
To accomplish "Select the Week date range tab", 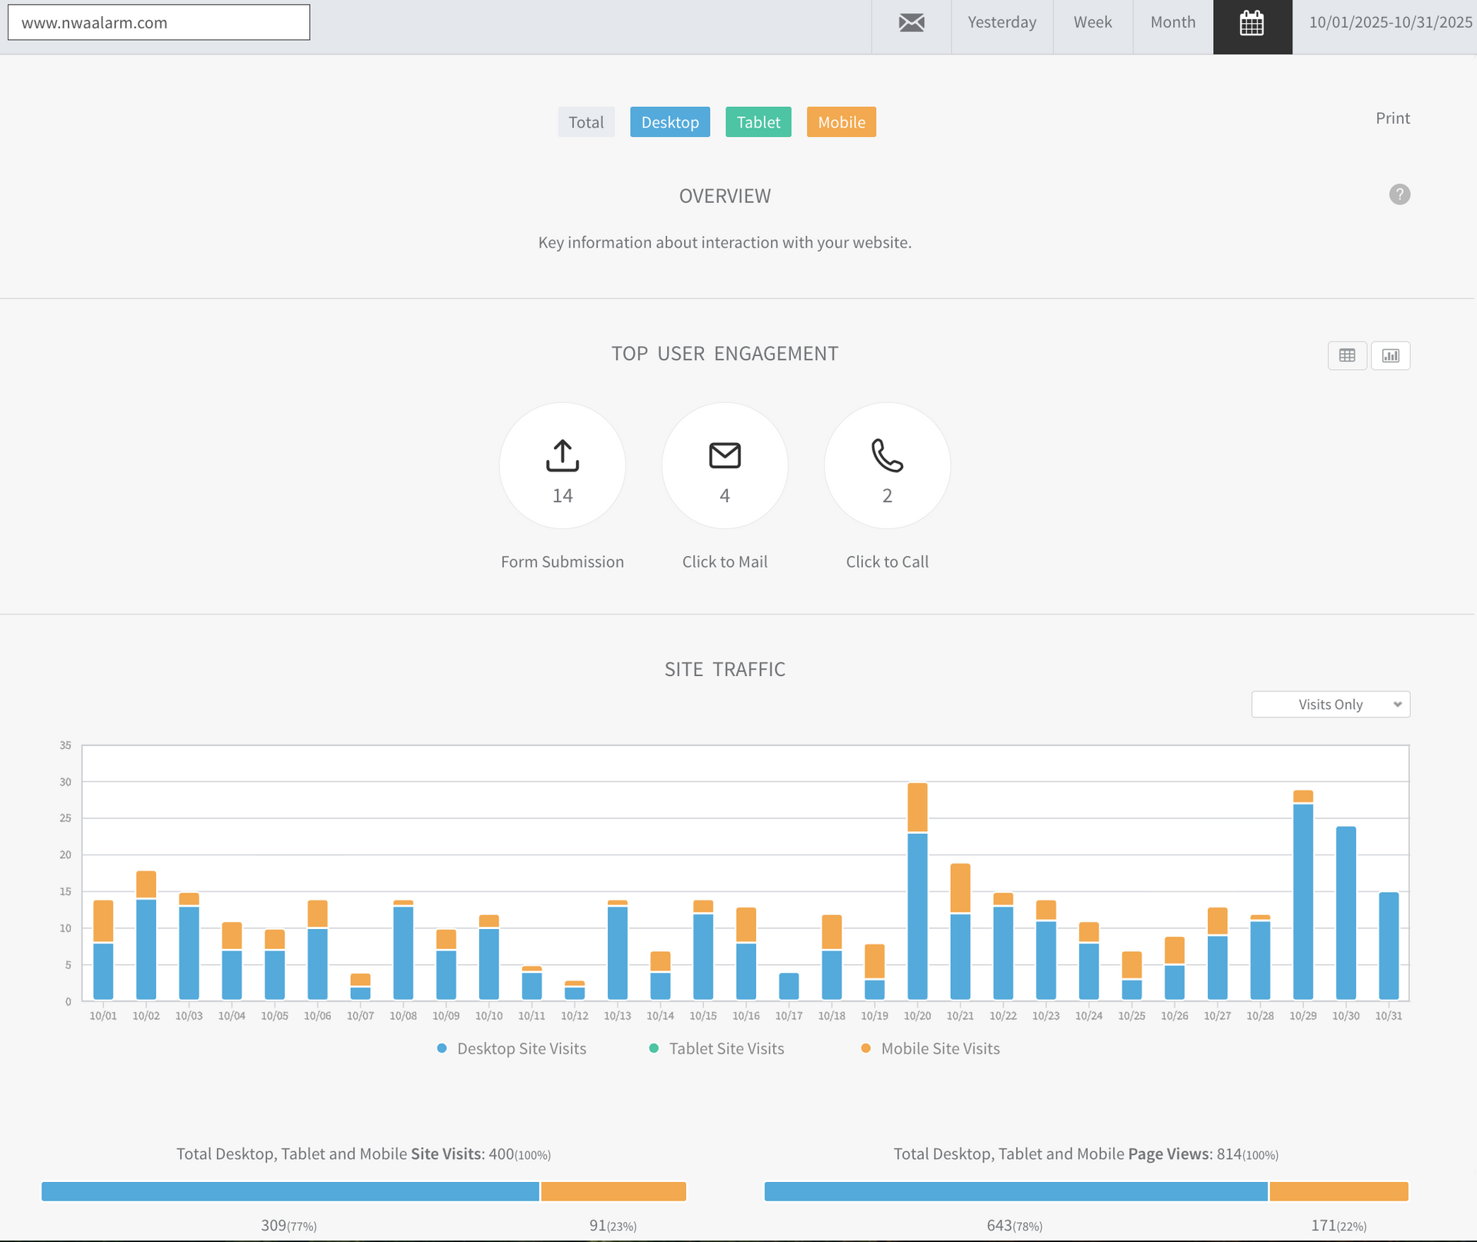I will coord(1092,23).
